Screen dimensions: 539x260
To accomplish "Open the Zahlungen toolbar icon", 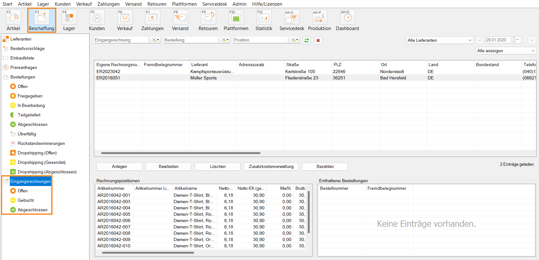I will pos(152,20).
